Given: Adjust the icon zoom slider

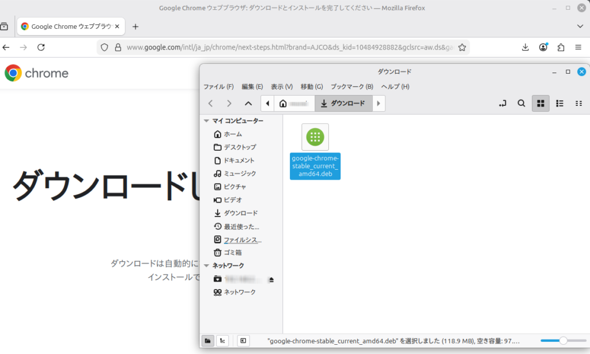Looking at the screenshot, I should click(x=563, y=341).
